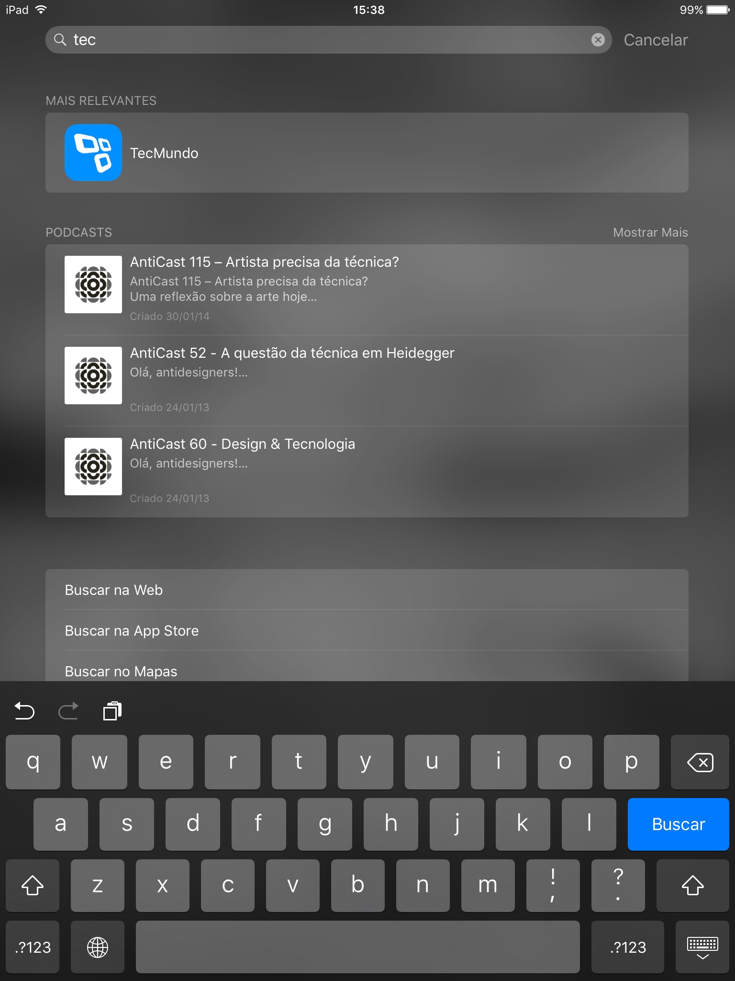The height and width of the screenshot is (981, 735).
Task: Tap the r key
Action: click(x=233, y=762)
